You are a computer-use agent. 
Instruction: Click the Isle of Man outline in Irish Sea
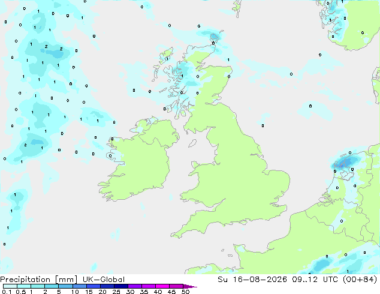click(192, 143)
